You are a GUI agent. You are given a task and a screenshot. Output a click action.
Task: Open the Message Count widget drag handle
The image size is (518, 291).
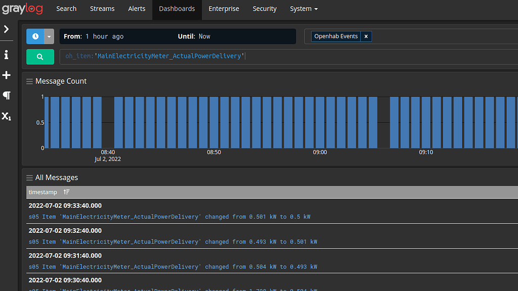coord(29,81)
